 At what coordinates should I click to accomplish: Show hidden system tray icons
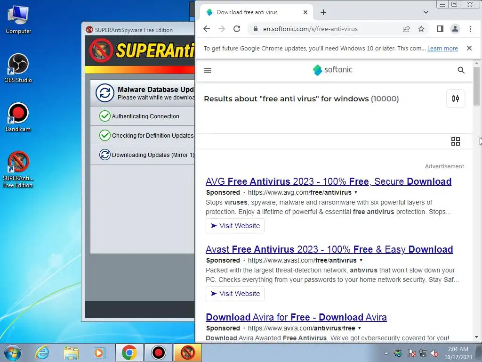[x=386, y=354]
